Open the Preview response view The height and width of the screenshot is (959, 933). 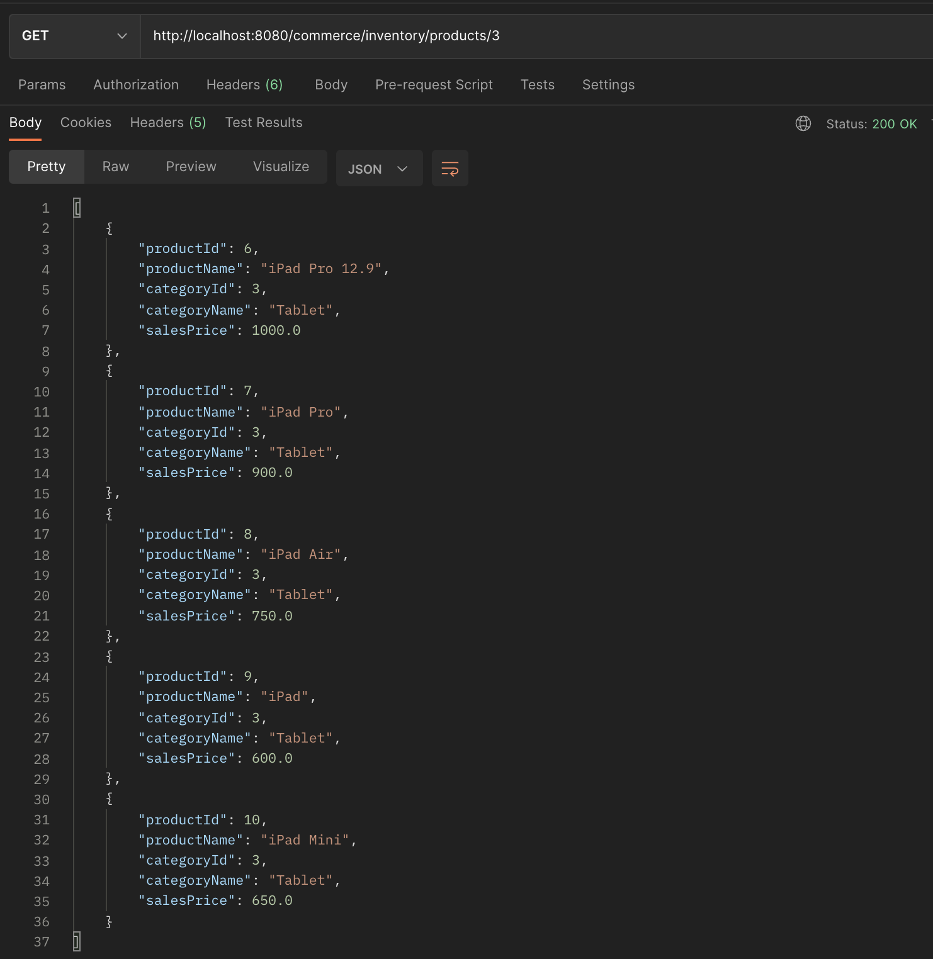coord(191,166)
